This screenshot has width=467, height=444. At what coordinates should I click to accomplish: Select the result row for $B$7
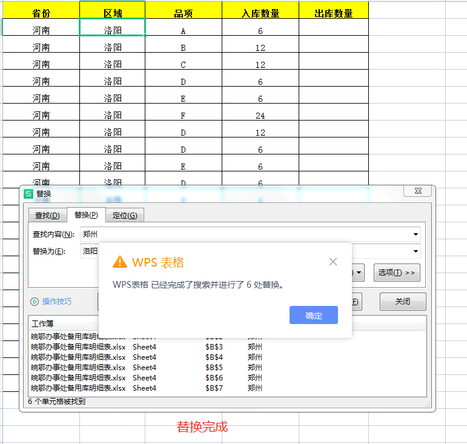(x=228, y=388)
